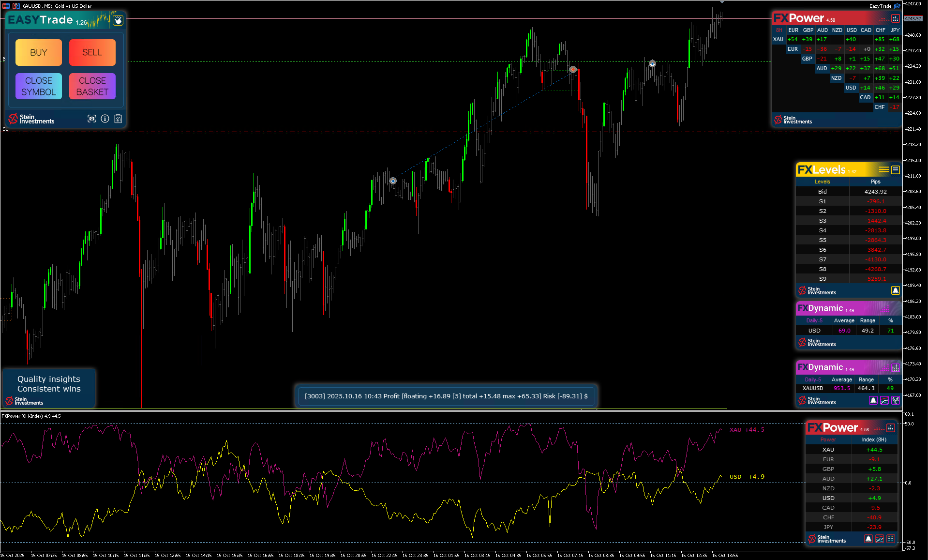Toggle XAUUSD FXDynamic chart lines icon
Image resolution: width=928 pixels, height=560 pixels.
click(x=884, y=400)
